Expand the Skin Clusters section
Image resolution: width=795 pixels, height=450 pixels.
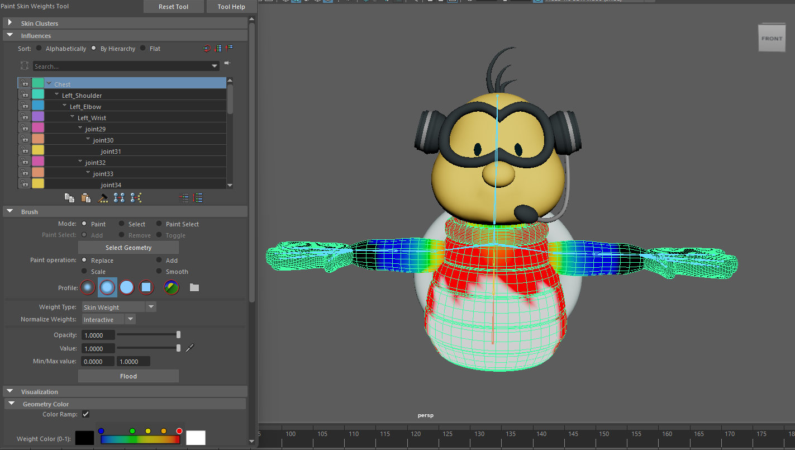pos(9,23)
